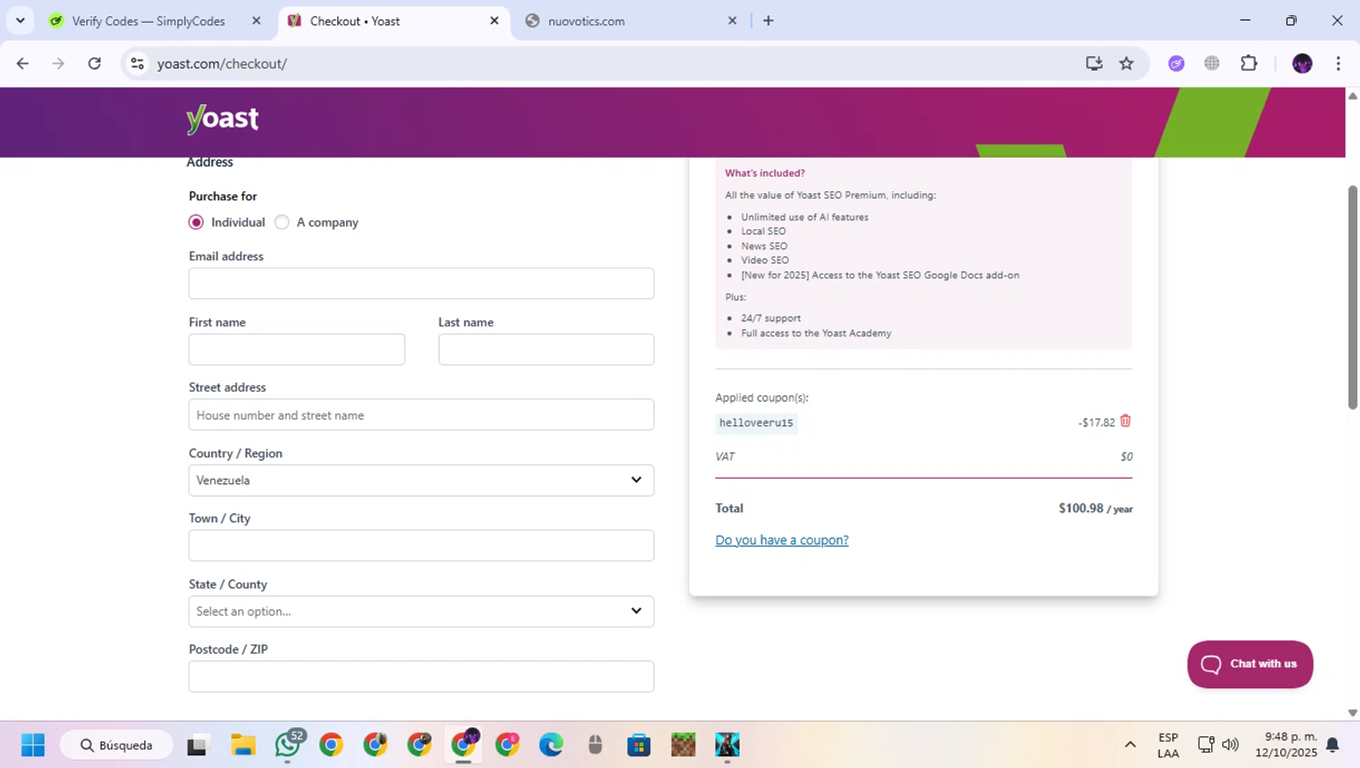Click the page vertical scrollbar thumb
This screenshot has height=768, width=1360.
click(x=1353, y=297)
